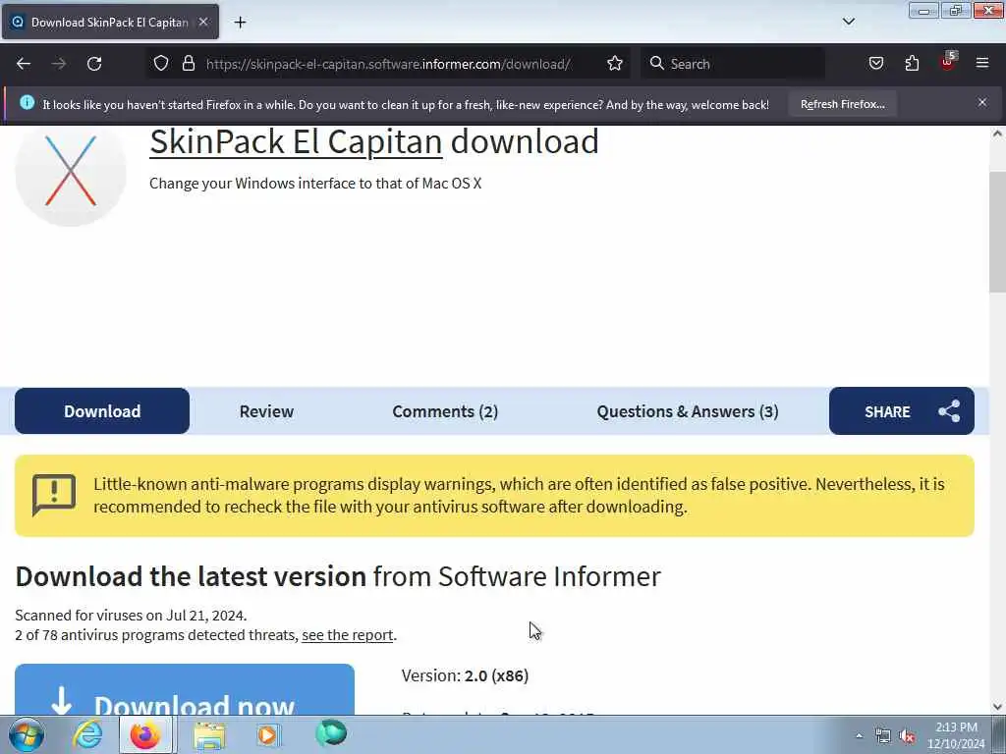Open Windows Explorer folder in taskbar
The height and width of the screenshot is (754, 1006).
[x=209, y=734]
